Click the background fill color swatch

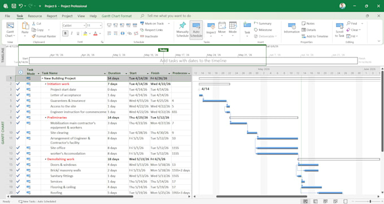85,33
